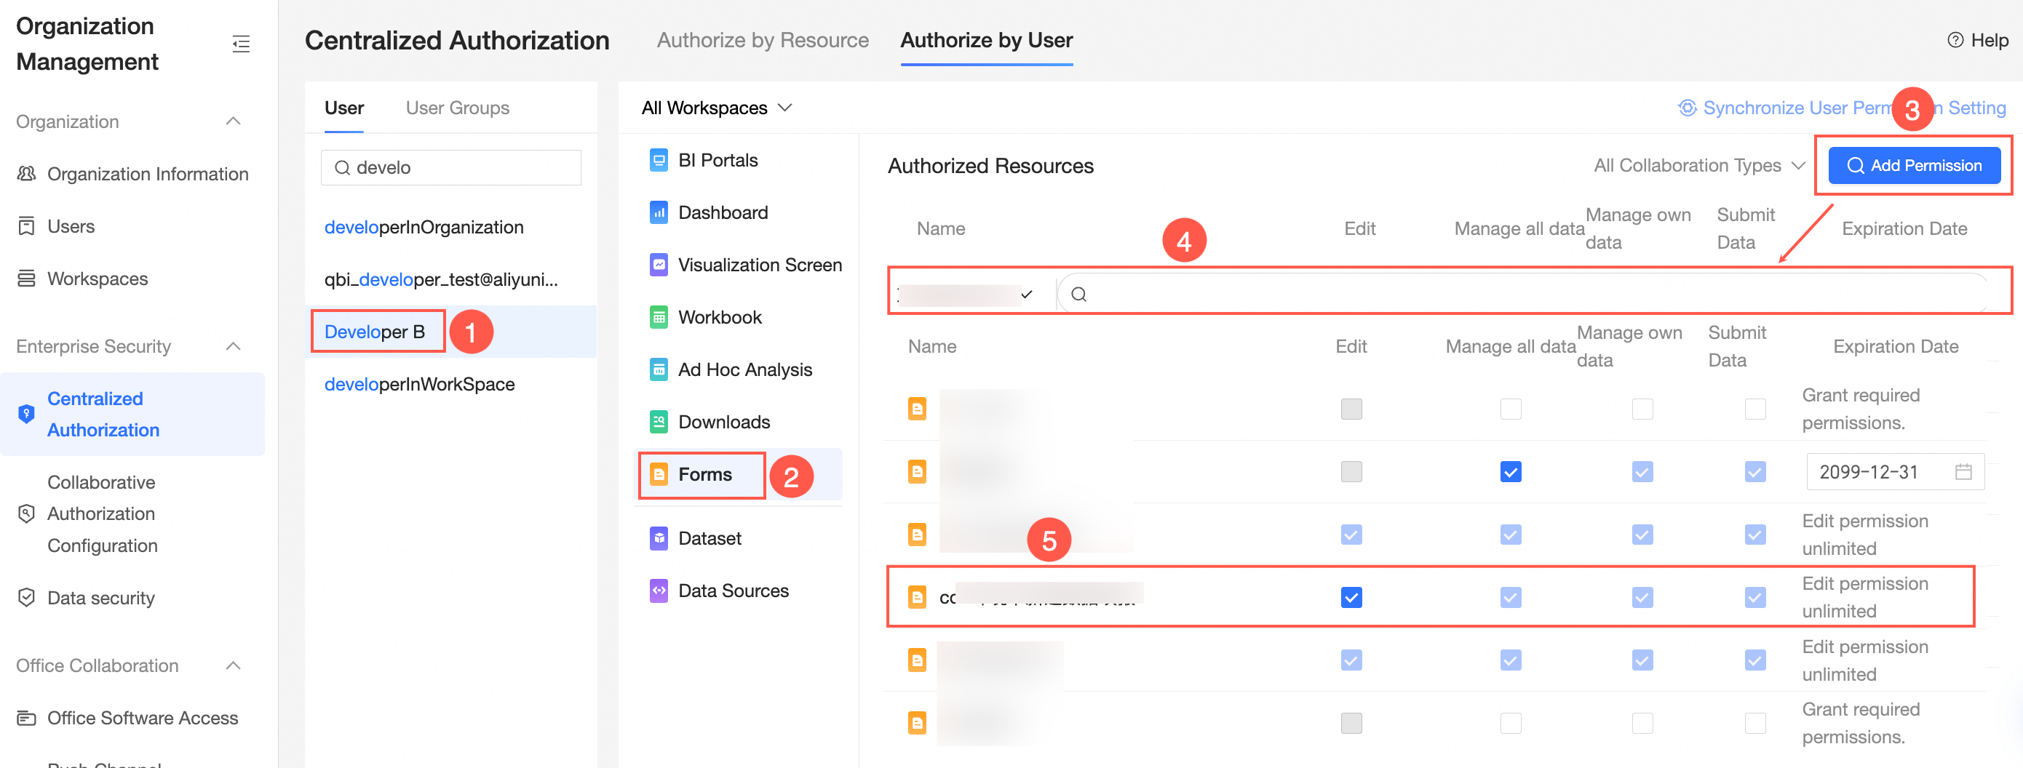Select user developerInWorkSpace
2023x768 pixels.
pyautogui.click(x=419, y=385)
